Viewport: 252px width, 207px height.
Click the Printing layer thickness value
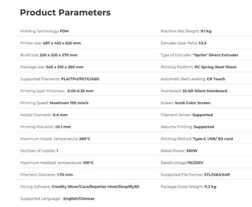[80, 91]
